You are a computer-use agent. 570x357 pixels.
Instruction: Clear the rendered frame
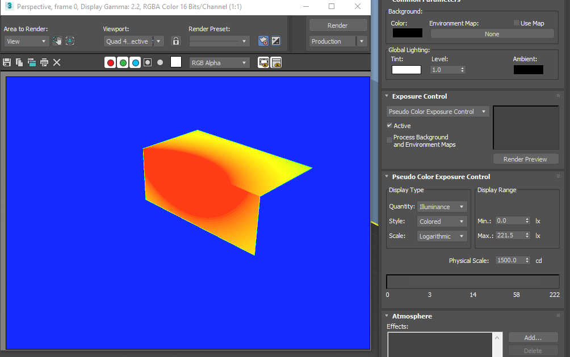coord(56,62)
